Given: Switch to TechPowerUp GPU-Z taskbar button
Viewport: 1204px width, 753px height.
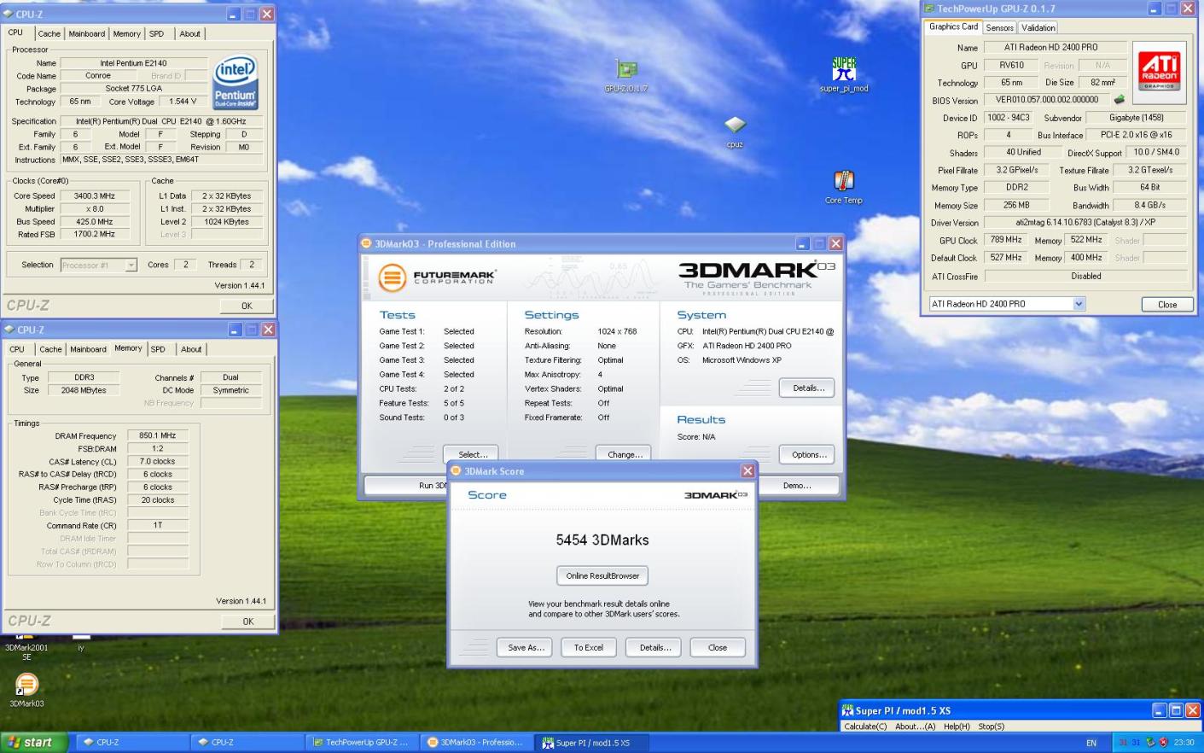Looking at the screenshot, I should (x=362, y=743).
